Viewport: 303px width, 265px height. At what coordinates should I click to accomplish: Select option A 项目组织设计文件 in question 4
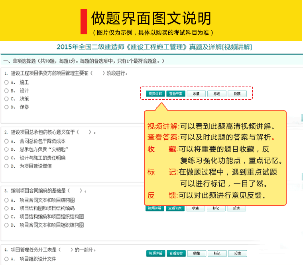(6, 259)
